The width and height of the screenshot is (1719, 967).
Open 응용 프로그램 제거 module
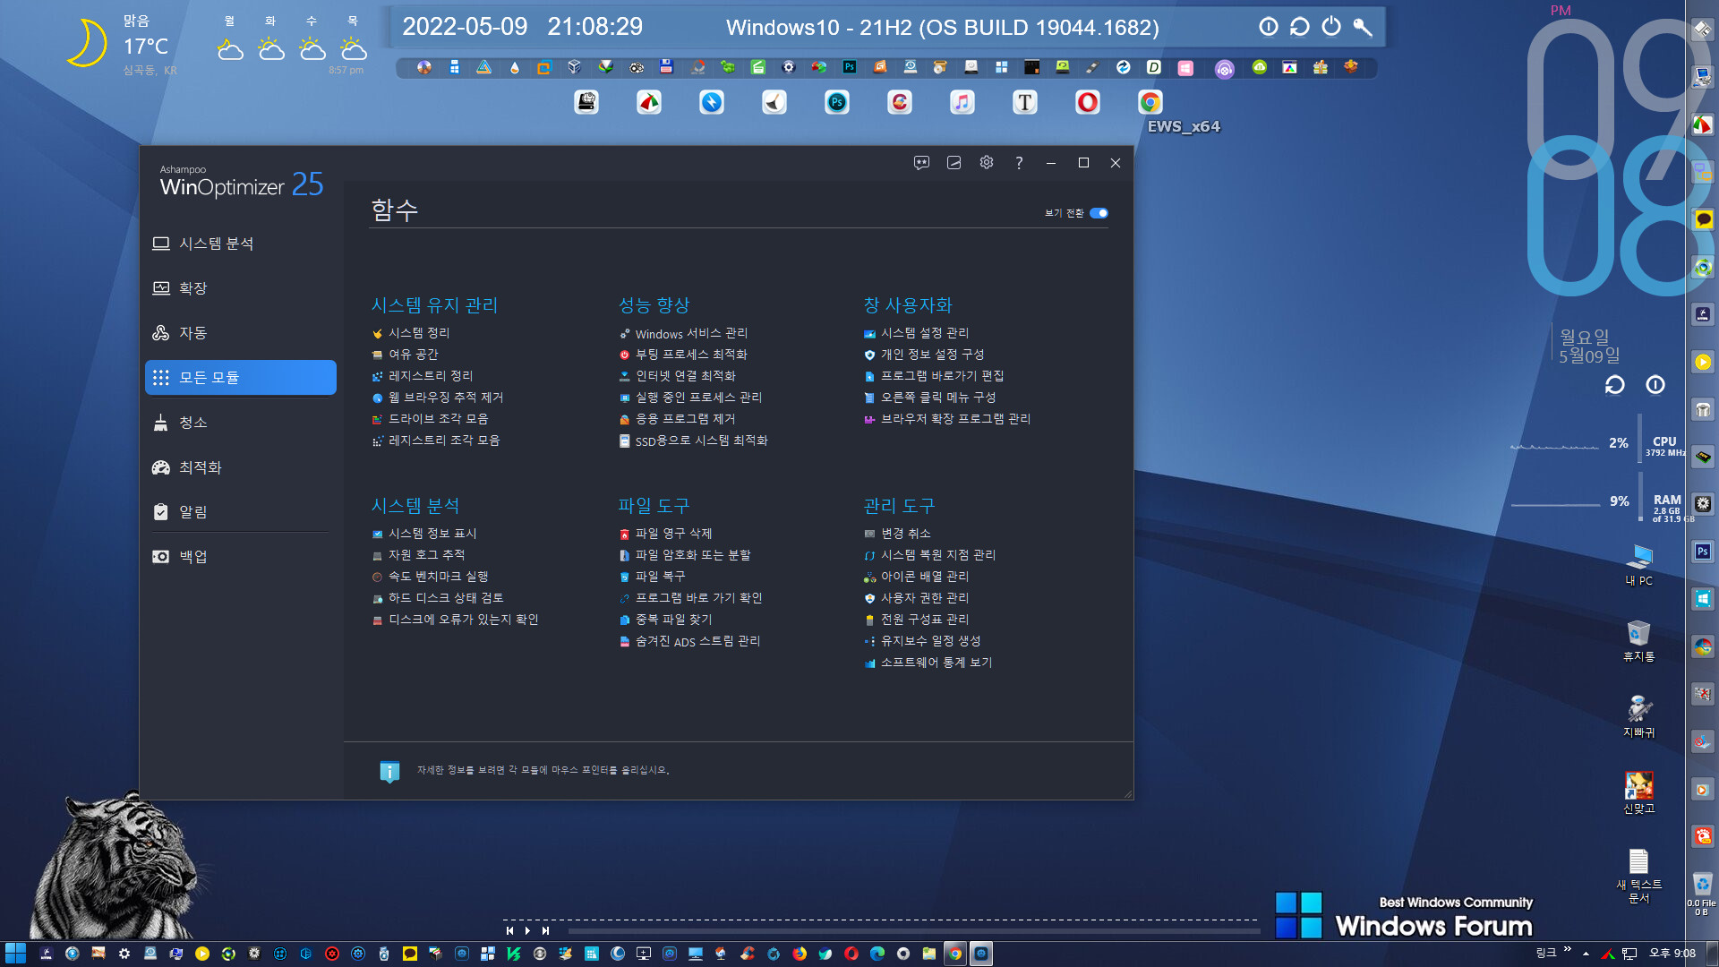click(x=677, y=419)
